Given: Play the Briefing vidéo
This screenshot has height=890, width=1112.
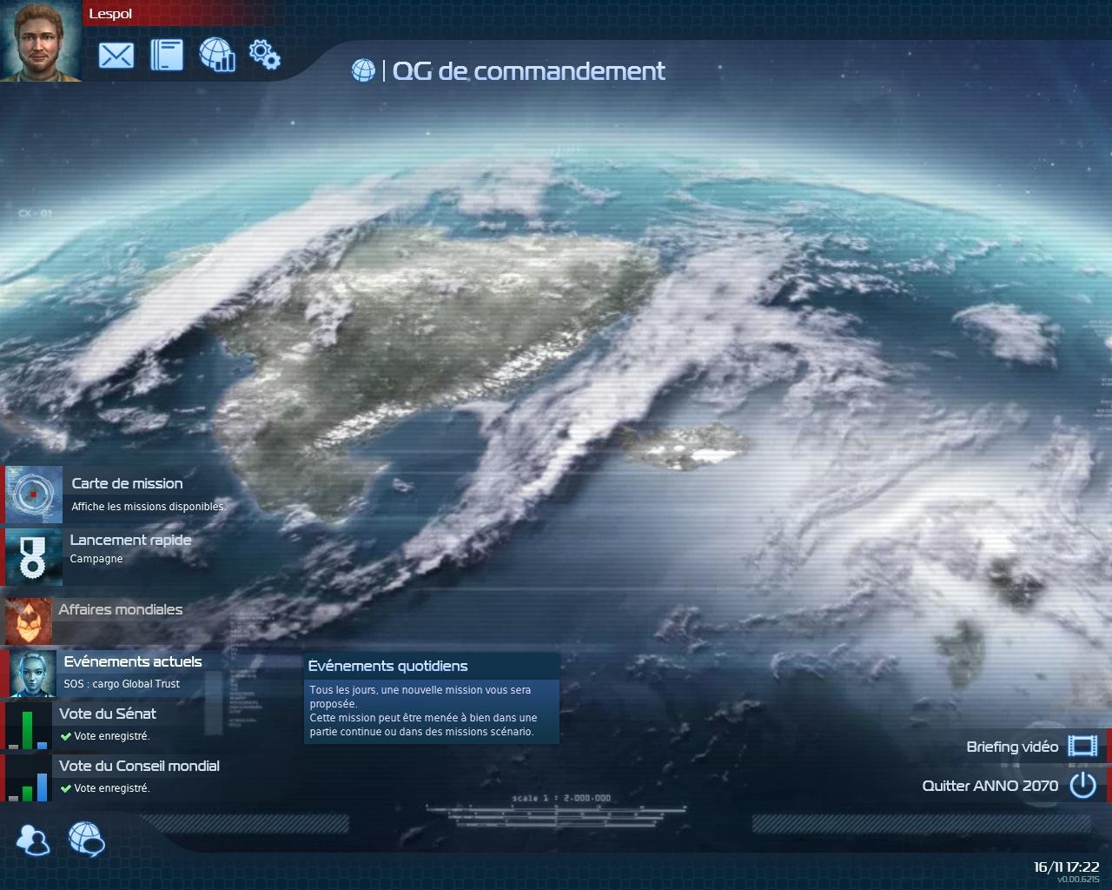Looking at the screenshot, I should pyautogui.click(x=1012, y=747).
